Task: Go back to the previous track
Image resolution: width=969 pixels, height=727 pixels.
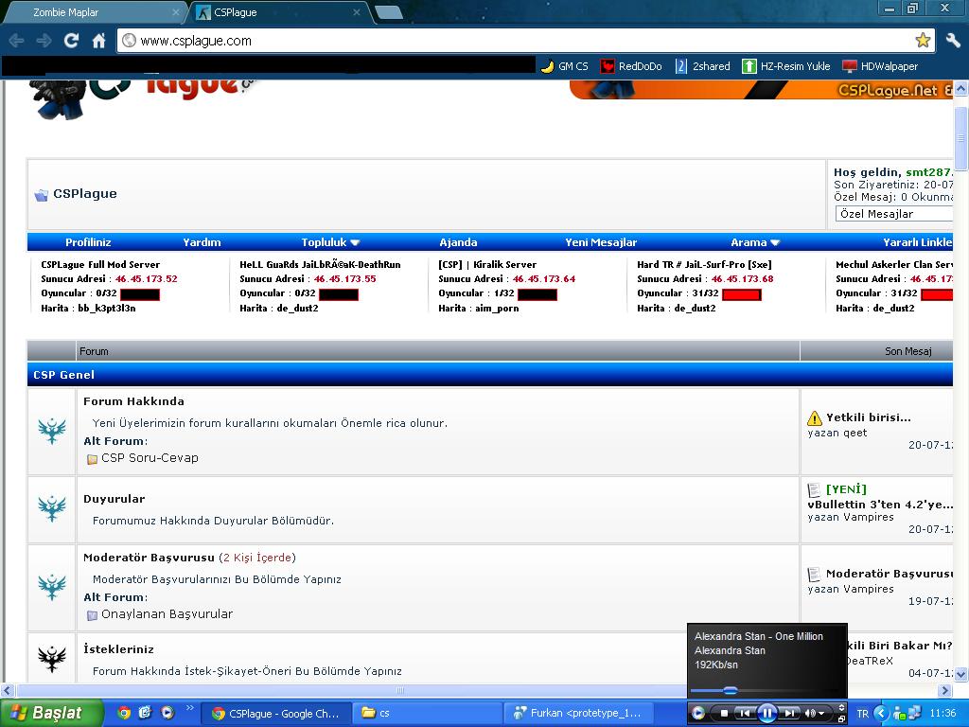Action: 745,713
